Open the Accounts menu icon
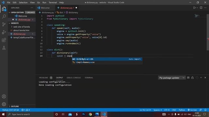The image size is (209, 117). point(4,97)
